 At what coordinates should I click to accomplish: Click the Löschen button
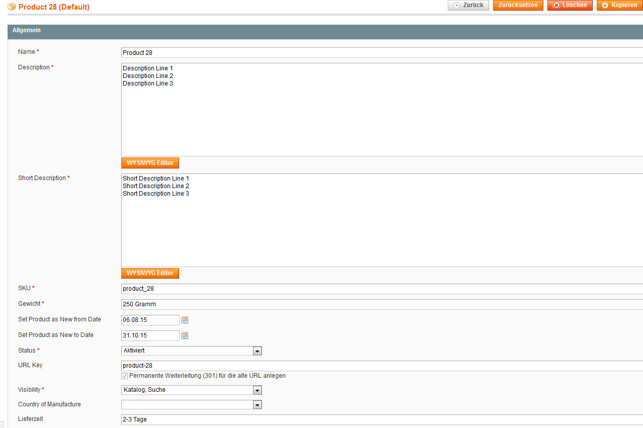(570, 5)
